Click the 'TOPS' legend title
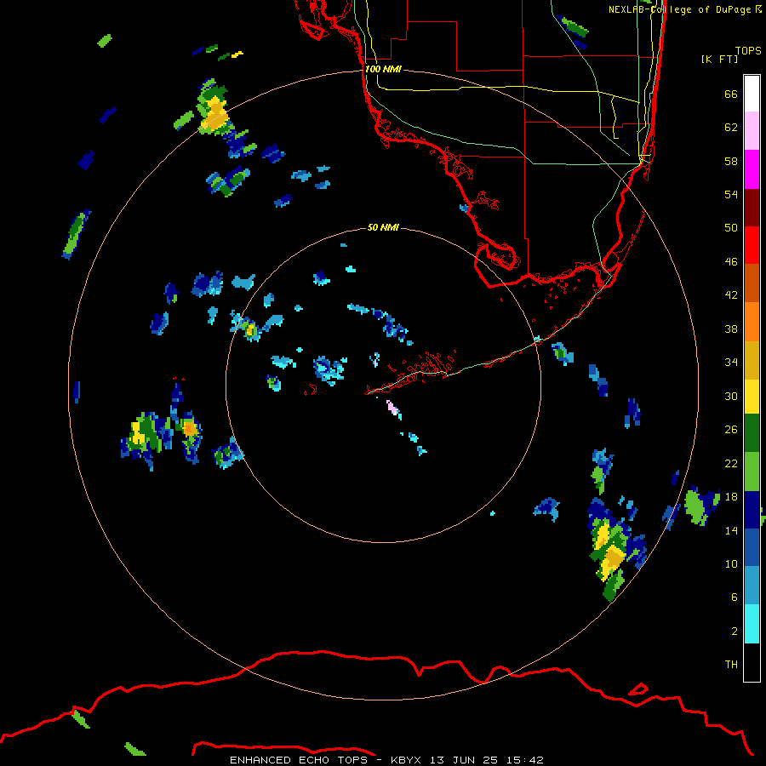 coord(748,50)
